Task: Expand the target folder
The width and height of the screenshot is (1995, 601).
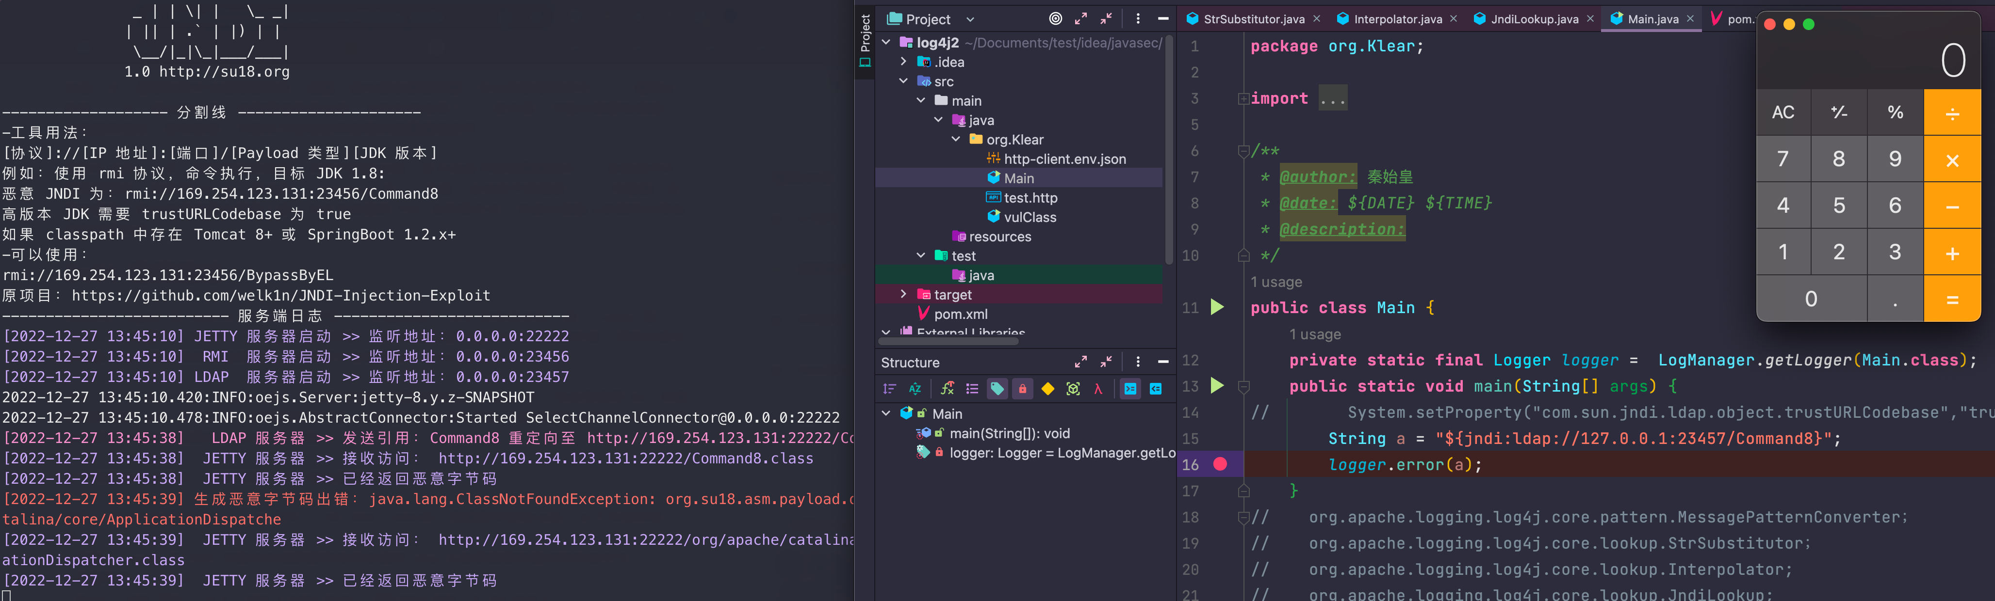Action: point(903,294)
